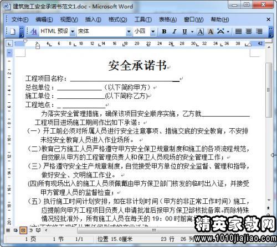
Task: Open the 格式(O) menu
Action: pos(117,19)
